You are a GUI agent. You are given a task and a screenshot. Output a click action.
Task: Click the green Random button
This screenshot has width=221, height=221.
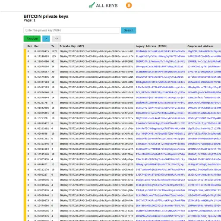click(x=32, y=38)
